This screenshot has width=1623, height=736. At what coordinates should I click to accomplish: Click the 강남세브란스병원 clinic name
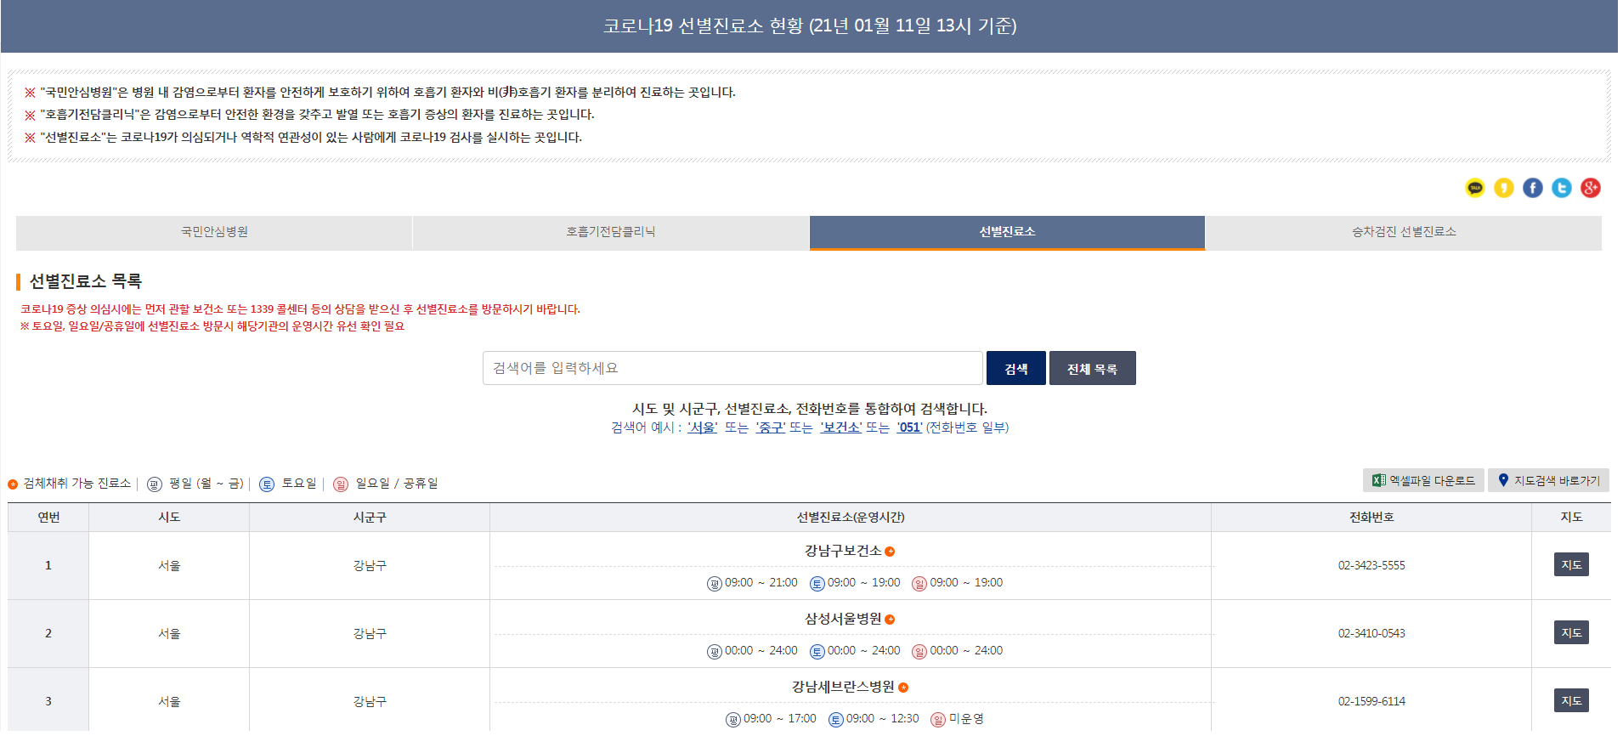click(x=843, y=687)
